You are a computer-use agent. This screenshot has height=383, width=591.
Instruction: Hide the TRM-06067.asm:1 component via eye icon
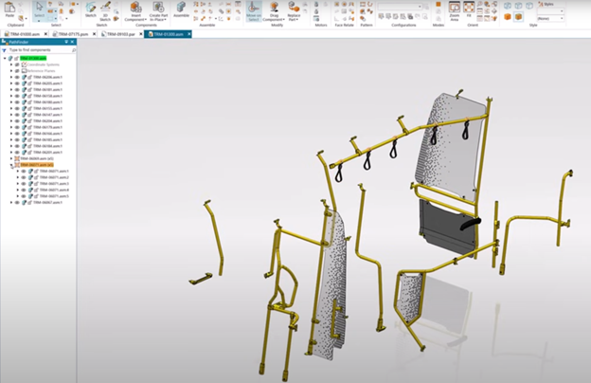point(17,202)
